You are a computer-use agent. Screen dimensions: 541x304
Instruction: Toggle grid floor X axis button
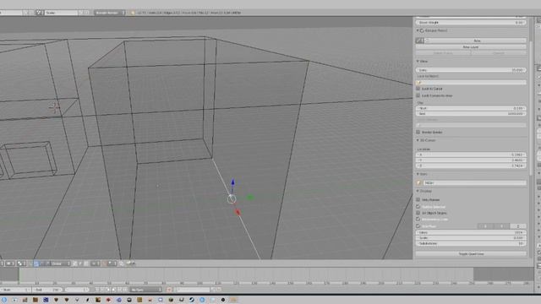pyautogui.click(x=485, y=226)
